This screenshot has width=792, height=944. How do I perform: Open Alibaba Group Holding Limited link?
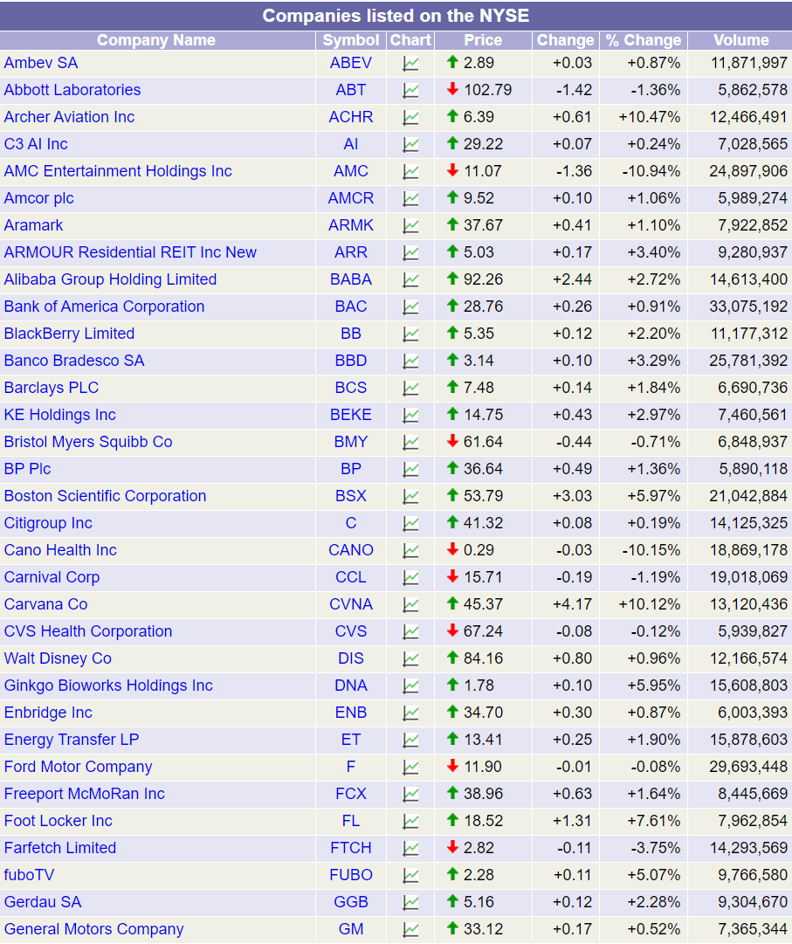(x=110, y=280)
